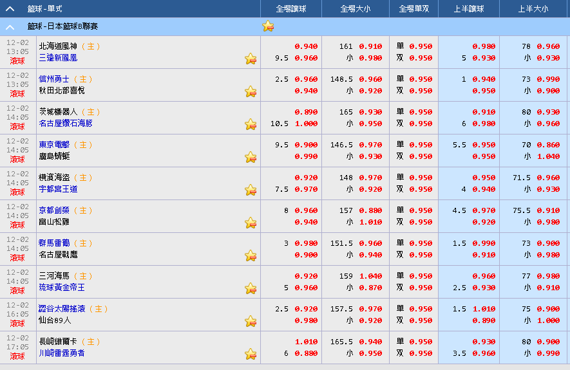Favorite the 群馬雷鶴 vs 名古屋戰鷹 match star
Image resolution: width=570 pixels, height=370 pixels.
(251, 255)
